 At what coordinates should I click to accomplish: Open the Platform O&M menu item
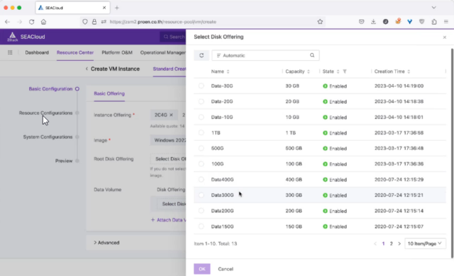click(x=117, y=52)
